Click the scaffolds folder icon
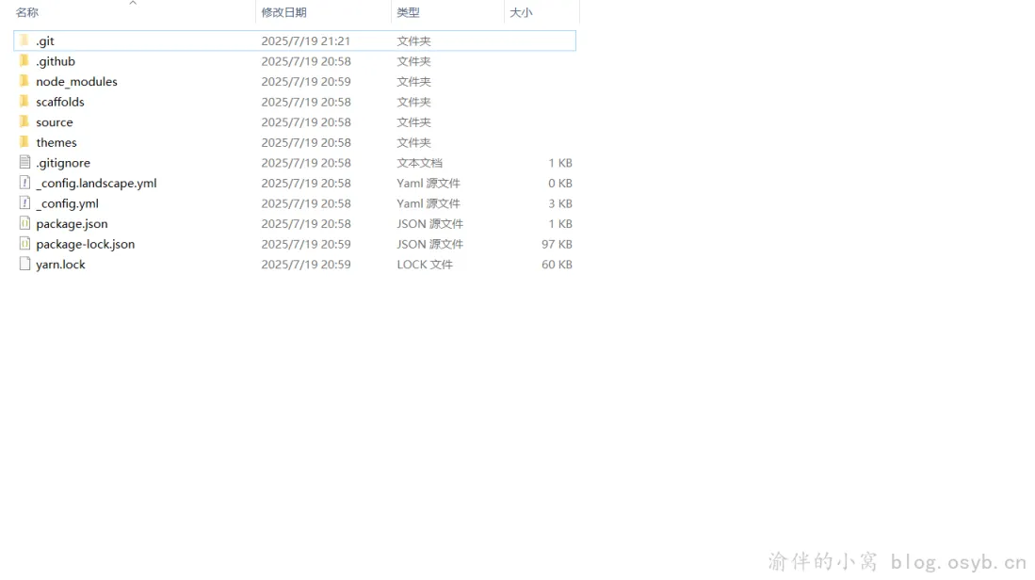The width and height of the screenshot is (1035, 580). click(24, 102)
